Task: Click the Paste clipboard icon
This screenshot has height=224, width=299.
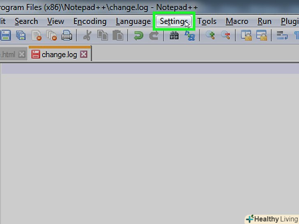Action: [x=117, y=35]
